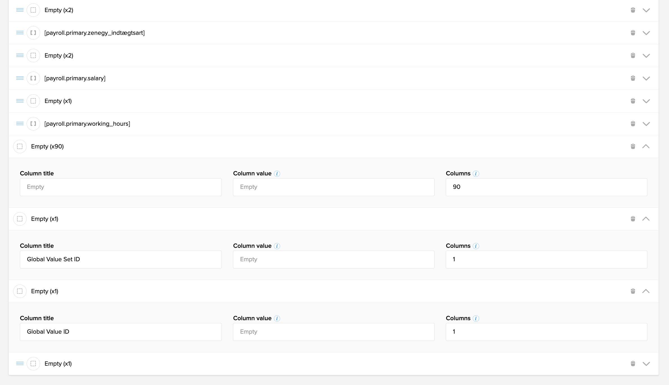Remove the Global Value Set ID row
The image size is (669, 385).
tap(633, 219)
